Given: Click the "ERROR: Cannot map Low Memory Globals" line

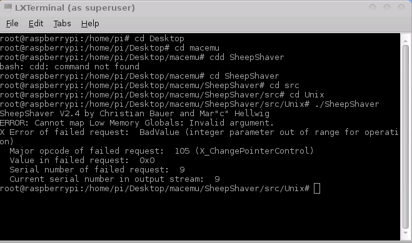Looking at the screenshot, I should (x=137, y=123).
